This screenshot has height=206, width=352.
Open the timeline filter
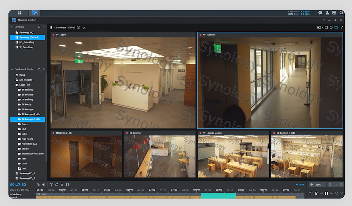52,185
